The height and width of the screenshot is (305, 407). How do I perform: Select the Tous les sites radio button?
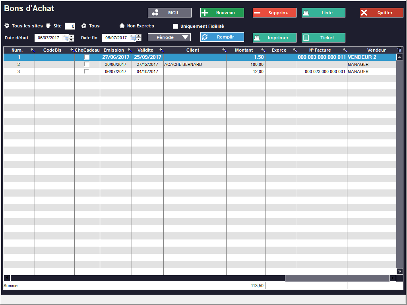click(x=7, y=26)
